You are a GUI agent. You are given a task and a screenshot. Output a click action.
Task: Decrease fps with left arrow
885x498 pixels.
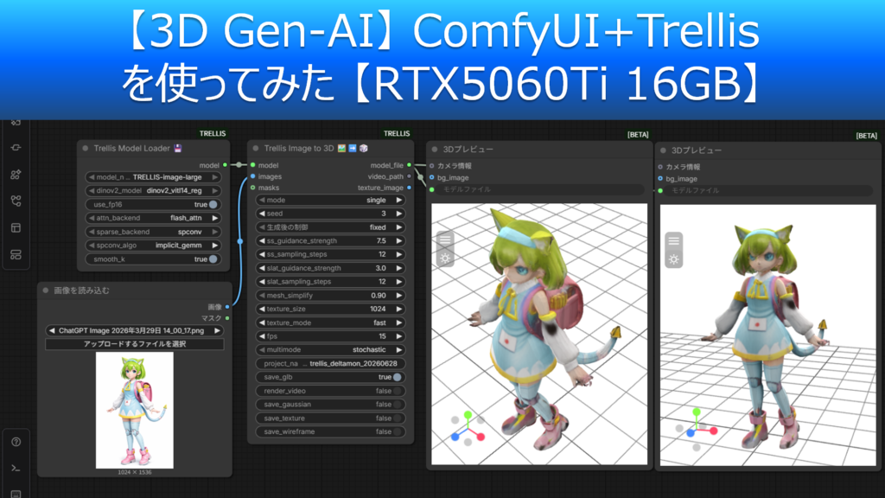pyautogui.click(x=262, y=336)
